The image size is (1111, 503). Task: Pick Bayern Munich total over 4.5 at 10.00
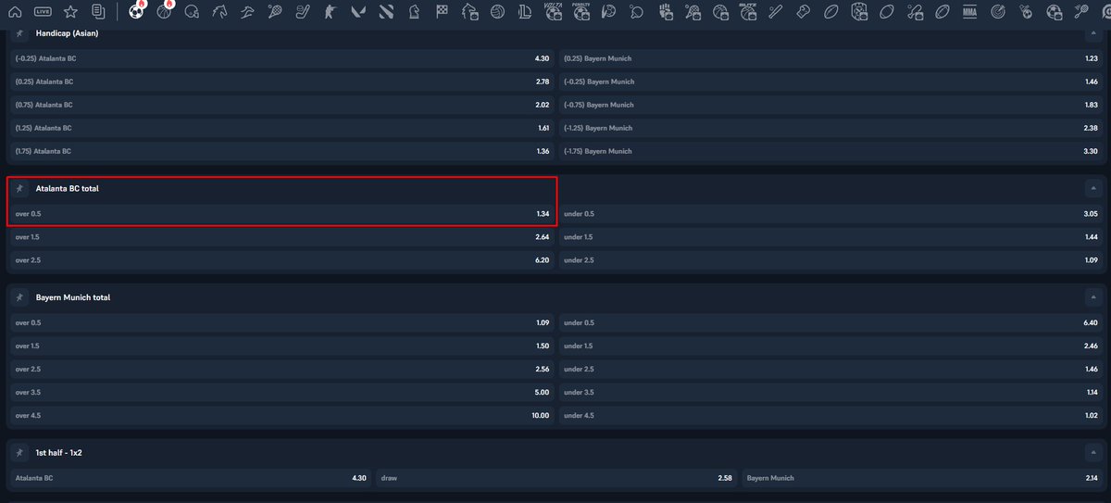[x=281, y=416]
